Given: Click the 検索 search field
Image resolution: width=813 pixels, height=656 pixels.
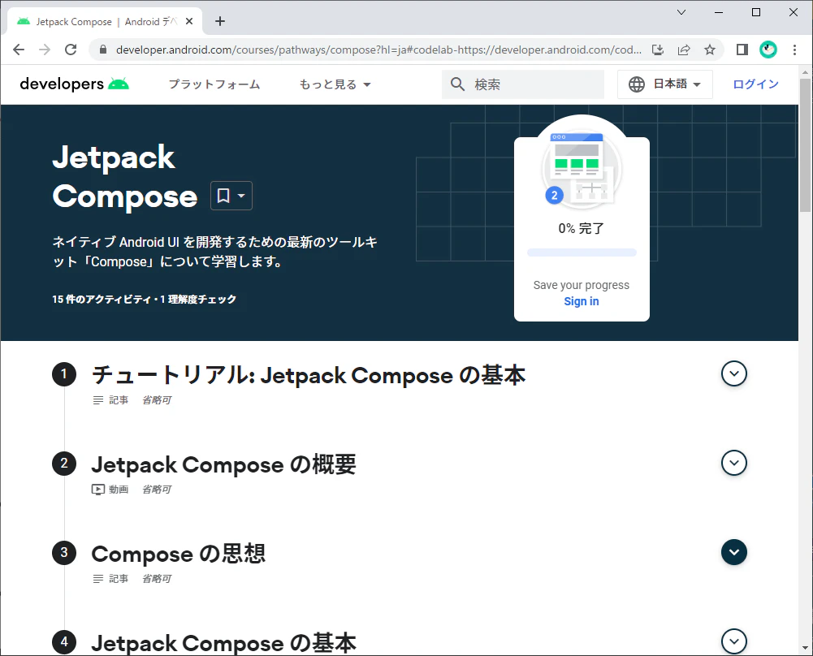Looking at the screenshot, I should coord(523,84).
